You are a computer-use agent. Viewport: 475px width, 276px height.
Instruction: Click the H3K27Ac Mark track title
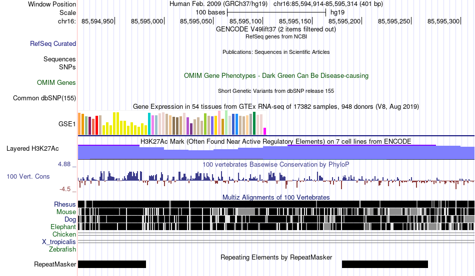[276, 141]
